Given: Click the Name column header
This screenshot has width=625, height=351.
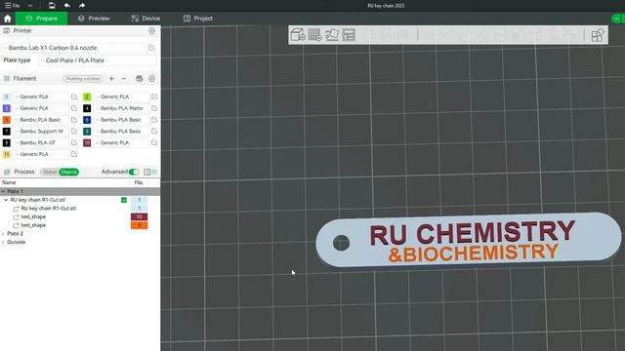Looking at the screenshot, I should click(x=9, y=182).
